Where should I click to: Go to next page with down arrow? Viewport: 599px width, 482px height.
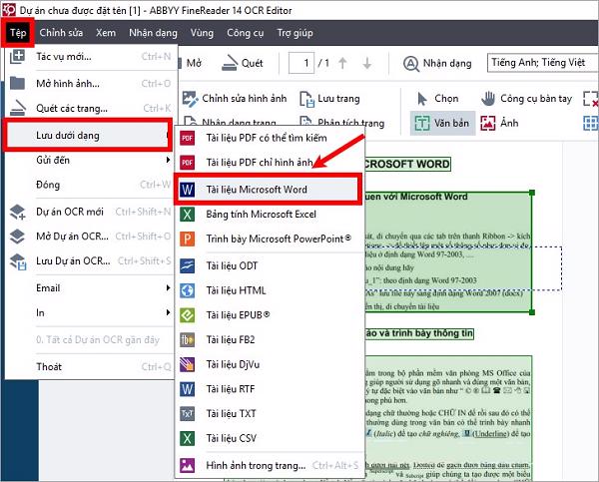click(367, 64)
